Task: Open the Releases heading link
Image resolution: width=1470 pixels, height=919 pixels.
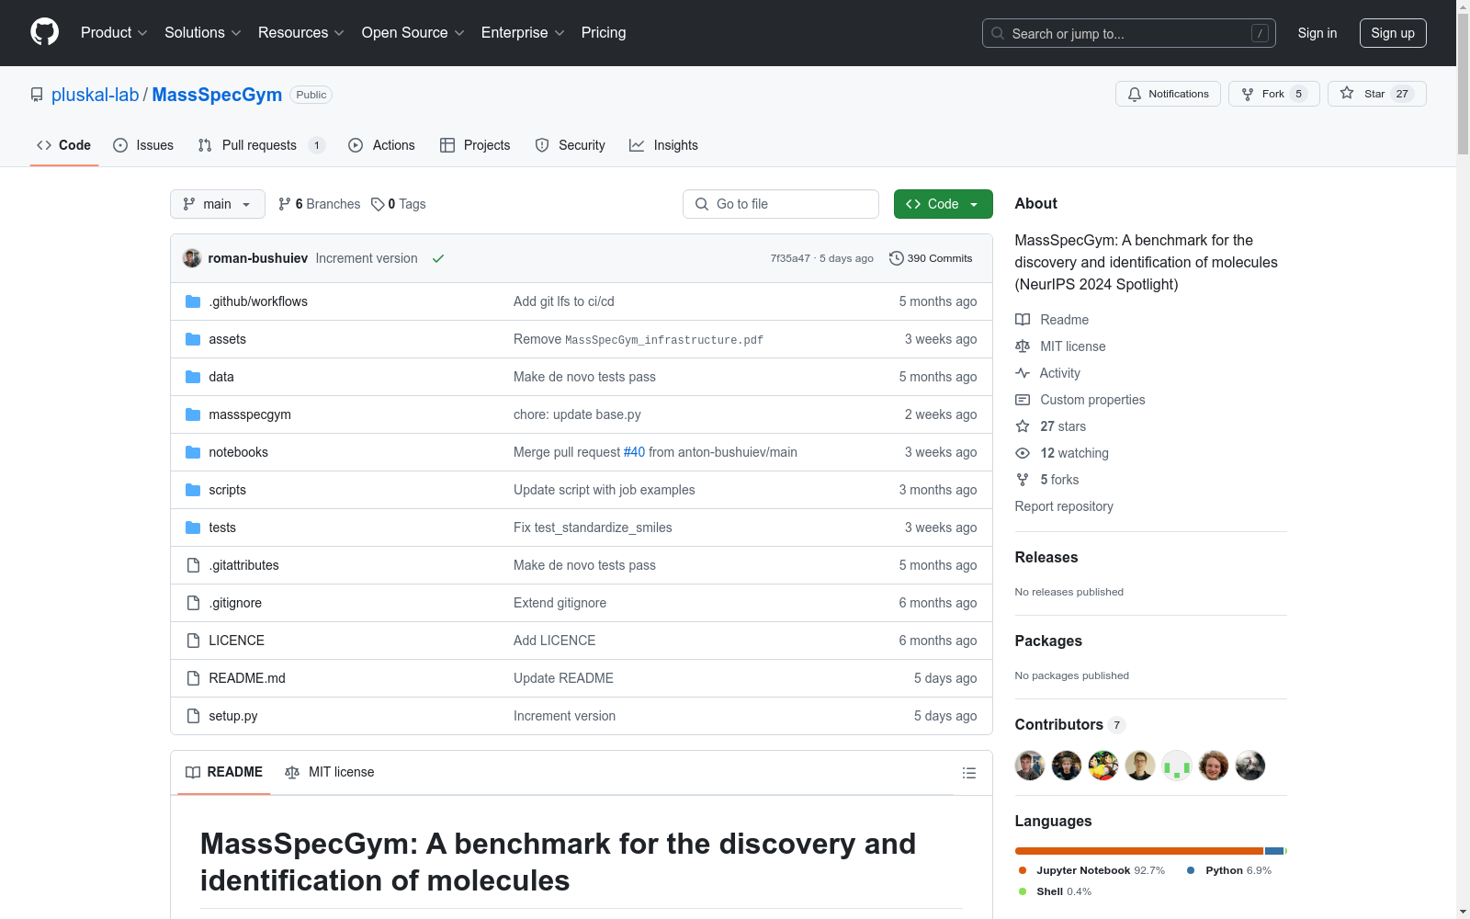Action: (x=1046, y=557)
